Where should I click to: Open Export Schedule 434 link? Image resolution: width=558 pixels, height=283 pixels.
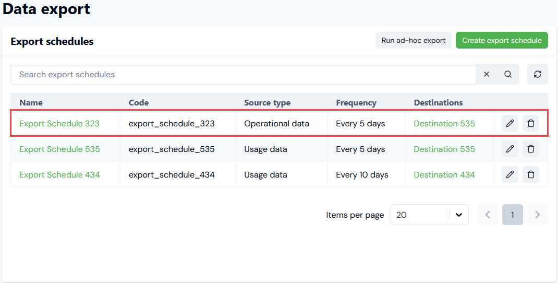[x=59, y=174]
